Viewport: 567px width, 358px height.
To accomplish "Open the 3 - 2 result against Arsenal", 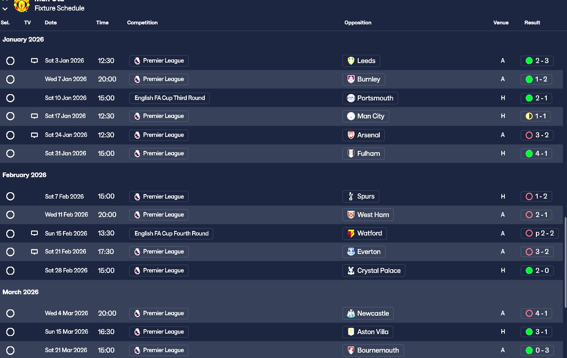I will click(537, 135).
